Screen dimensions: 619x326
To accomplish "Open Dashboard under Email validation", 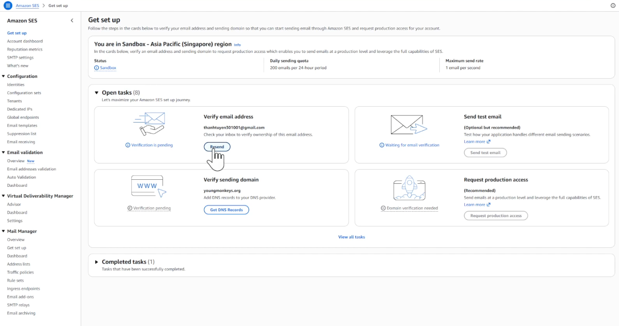I will tap(17, 185).
